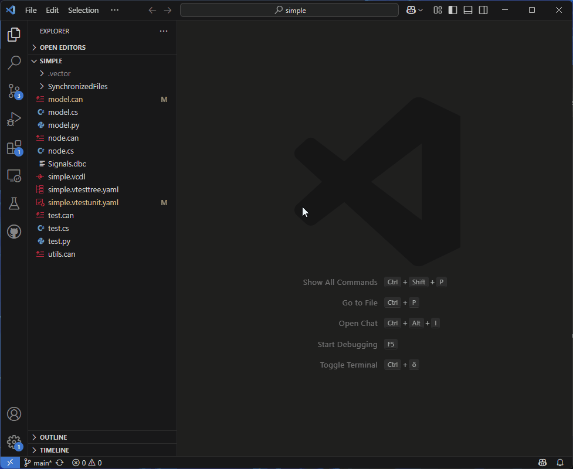Screen dimensions: 573x469
Task: Open simple.vtesttree.yaml file
Action: 102,189
